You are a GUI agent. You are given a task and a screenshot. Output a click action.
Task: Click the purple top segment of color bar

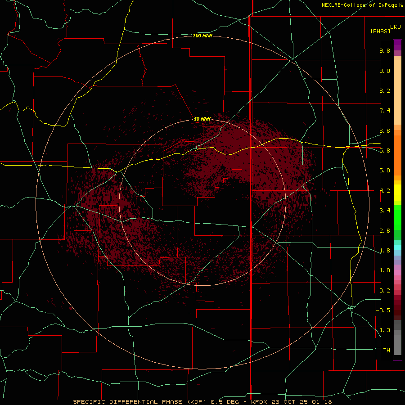click(x=397, y=45)
